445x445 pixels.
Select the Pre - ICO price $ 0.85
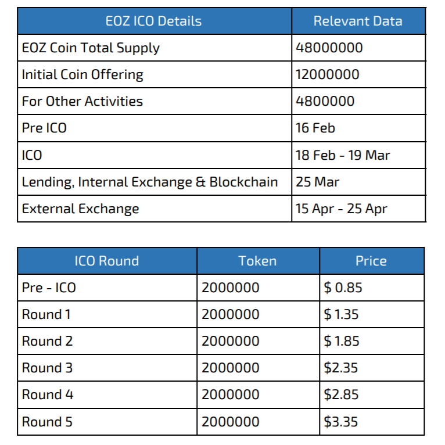pyautogui.click(x=343, y=288)
